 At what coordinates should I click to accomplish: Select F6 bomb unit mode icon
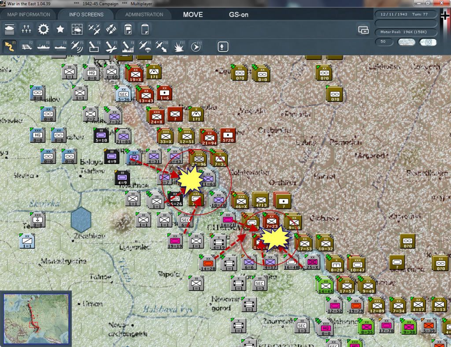pos(94,47)
